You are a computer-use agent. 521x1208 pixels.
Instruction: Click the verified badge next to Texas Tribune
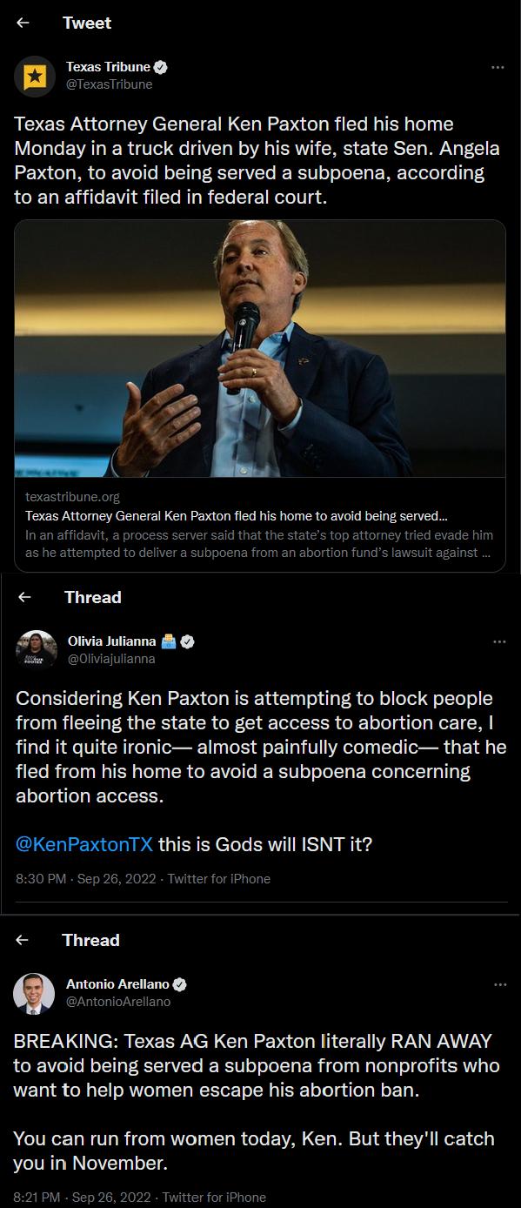pyautogui.click(x=161, y=65)
